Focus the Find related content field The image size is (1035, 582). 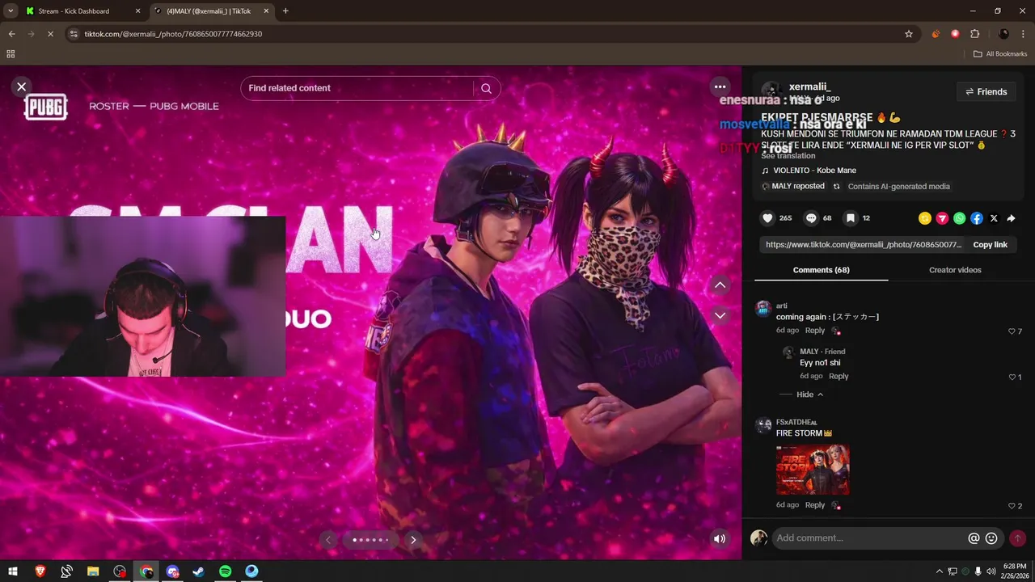pos(356,88)
